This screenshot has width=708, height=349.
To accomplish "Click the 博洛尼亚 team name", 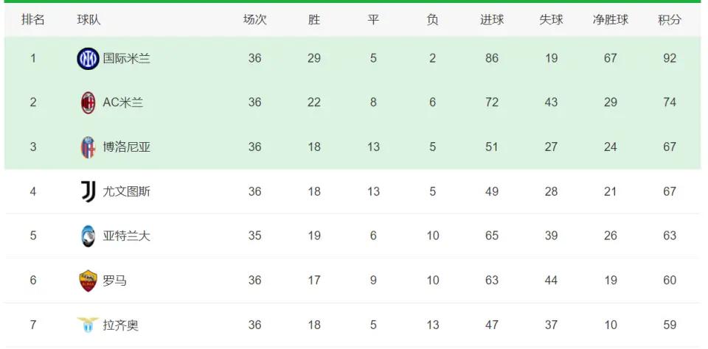I will coord(126,147).
